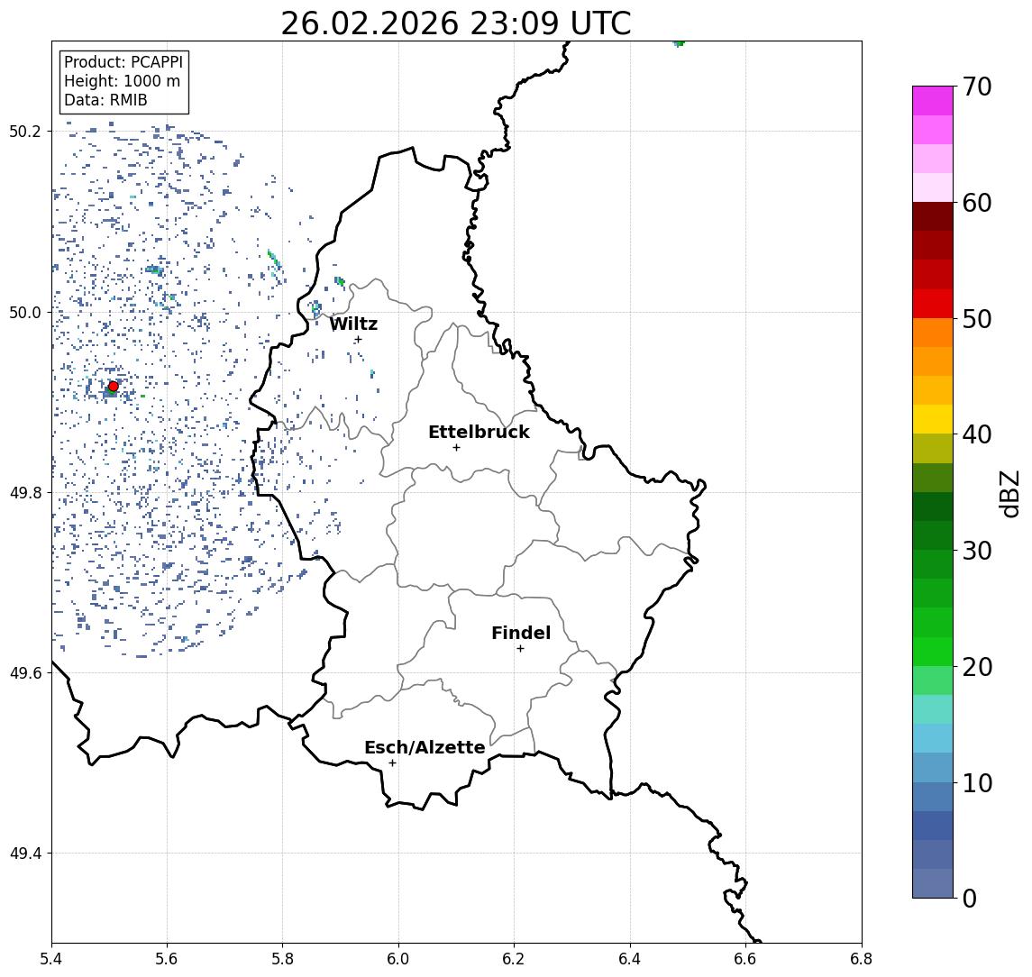
Task: Click longitude tick label 5.8
Action: tap(282, 959)
